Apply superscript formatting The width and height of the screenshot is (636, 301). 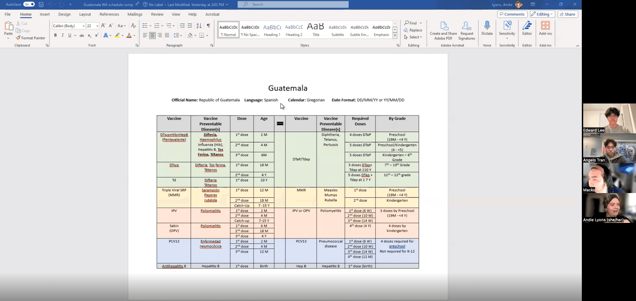96,35
